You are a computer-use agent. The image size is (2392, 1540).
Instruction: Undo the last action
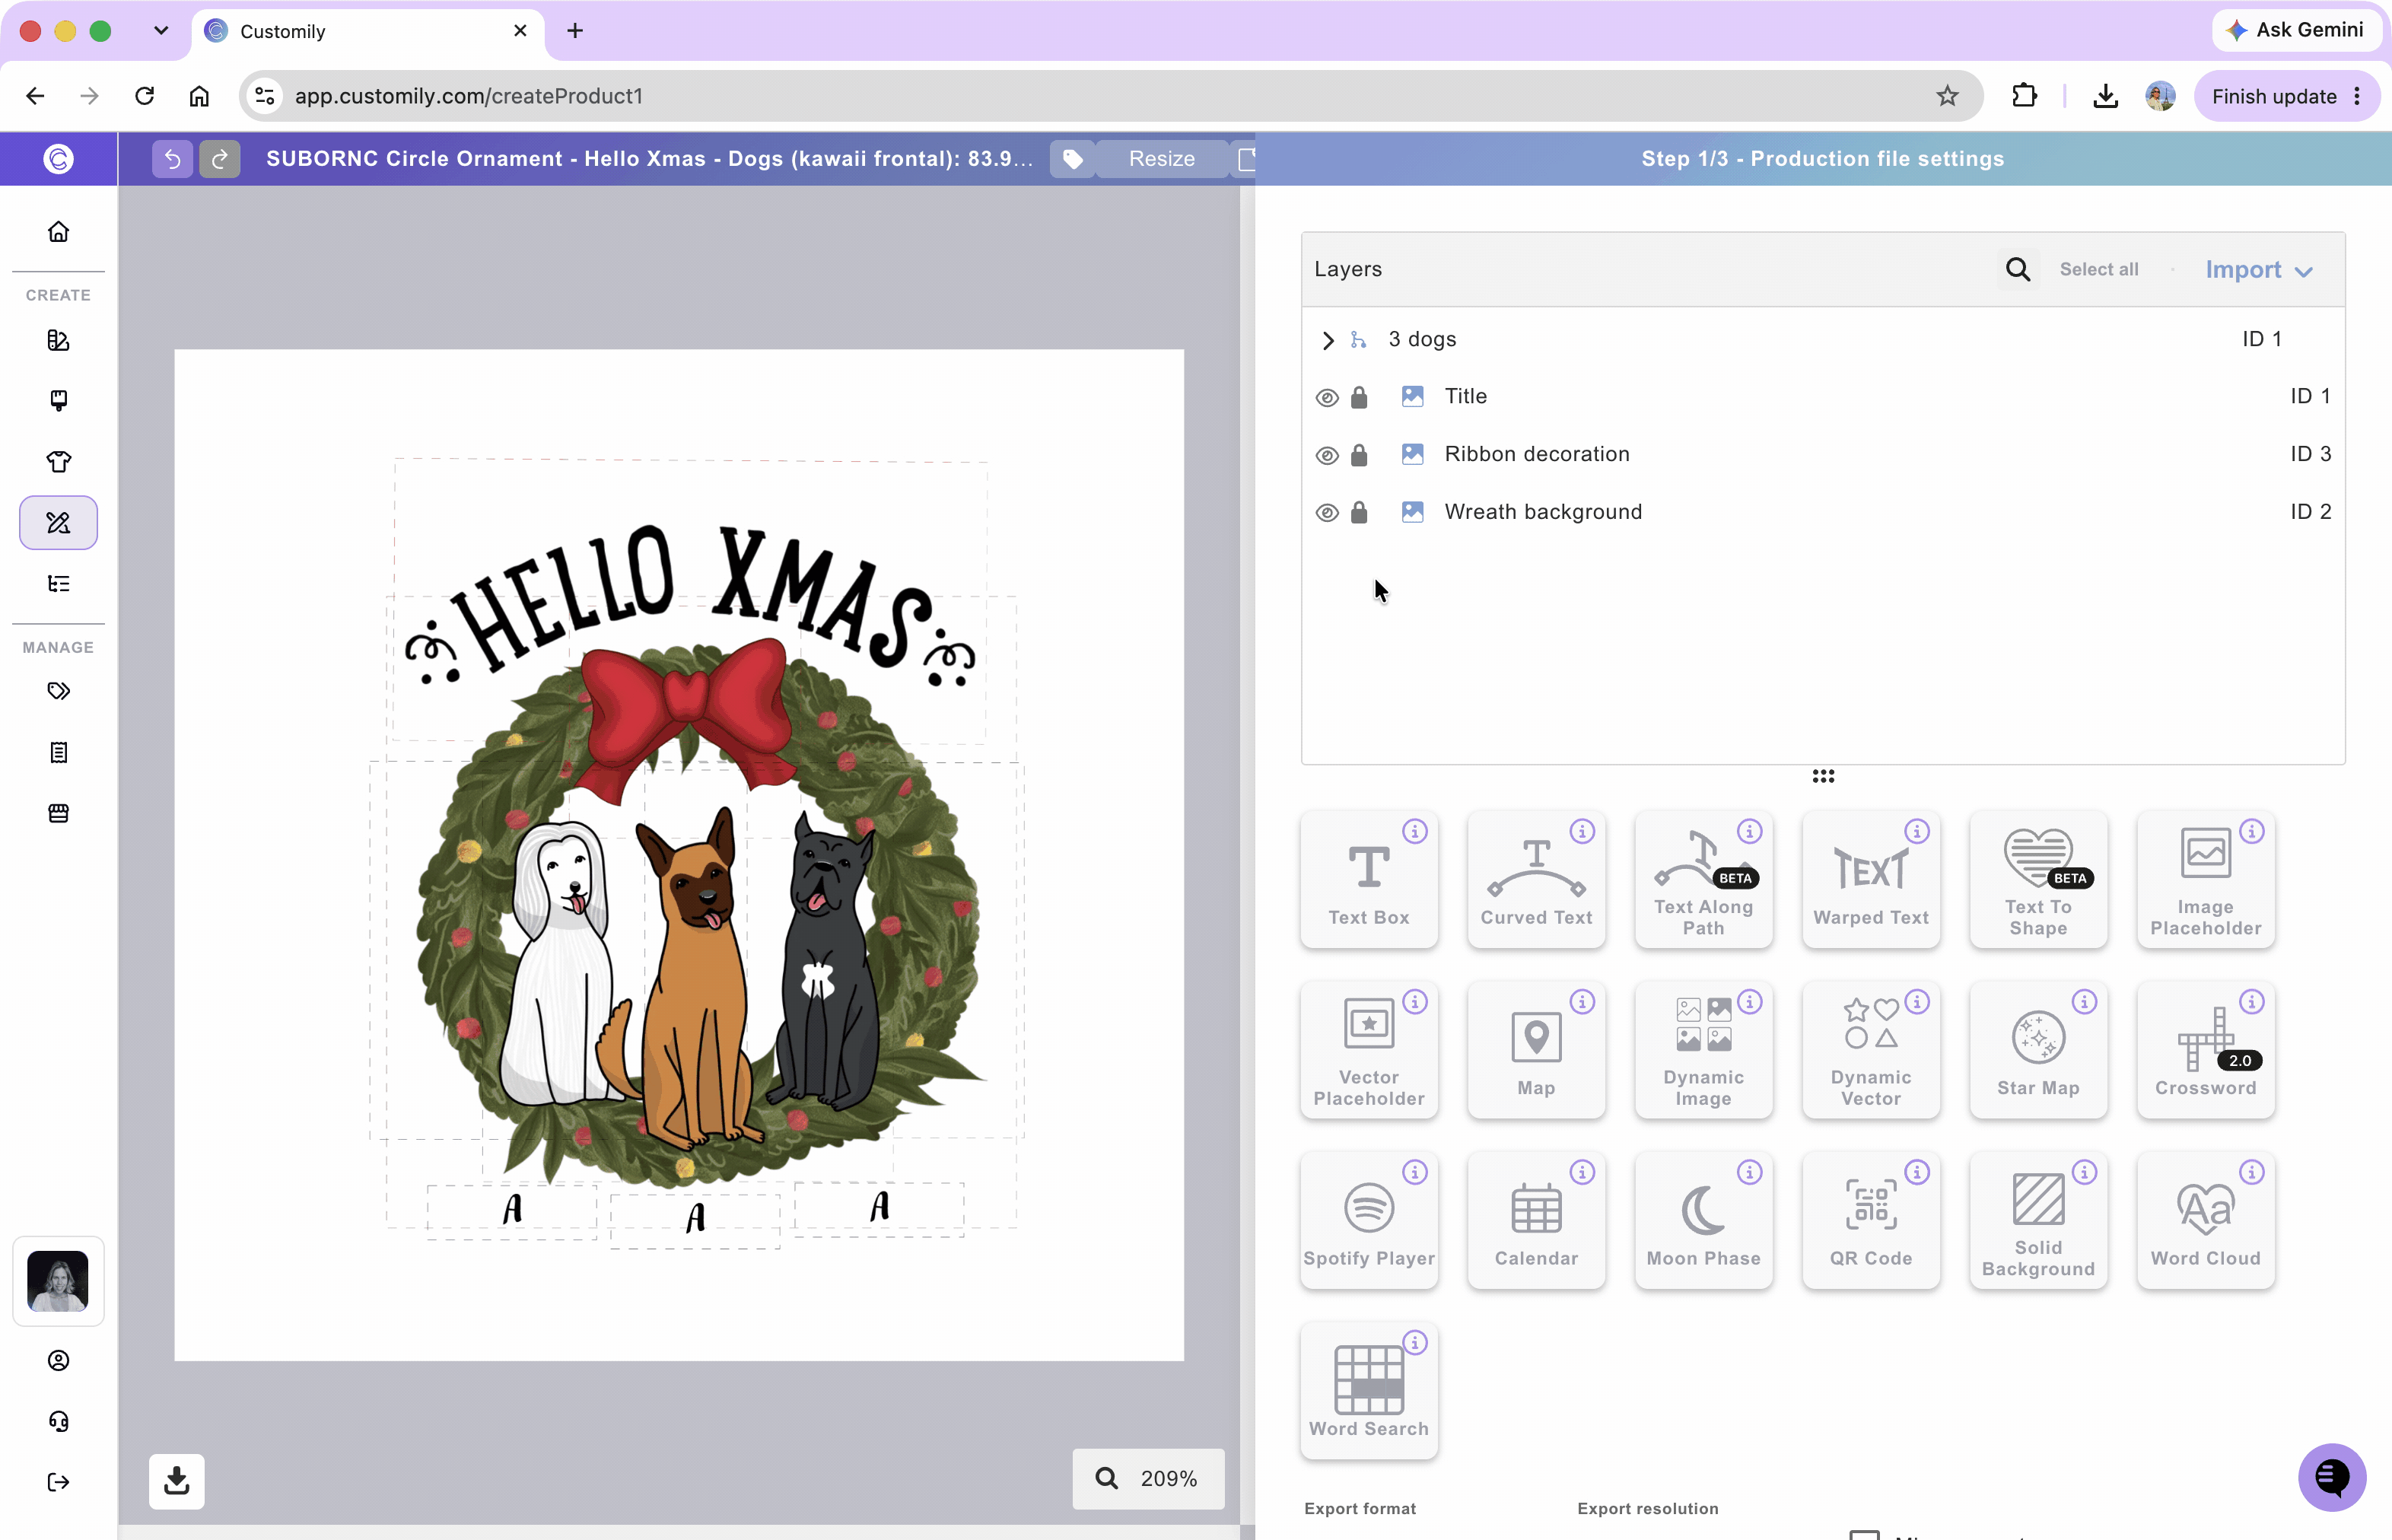(x=172, y=159)
